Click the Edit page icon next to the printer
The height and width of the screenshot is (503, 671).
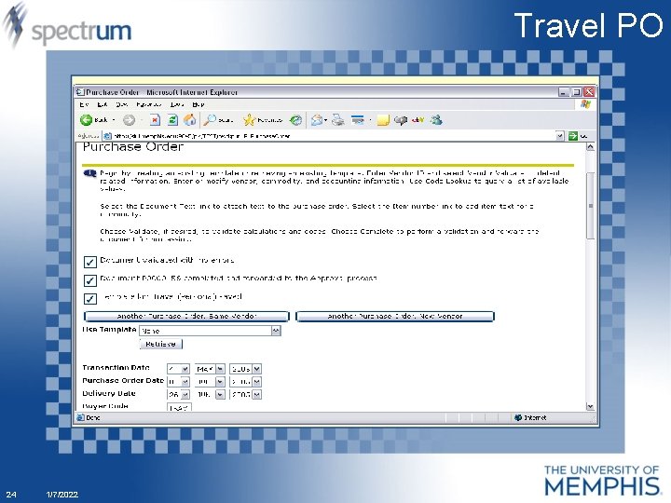tap(357, 120)
